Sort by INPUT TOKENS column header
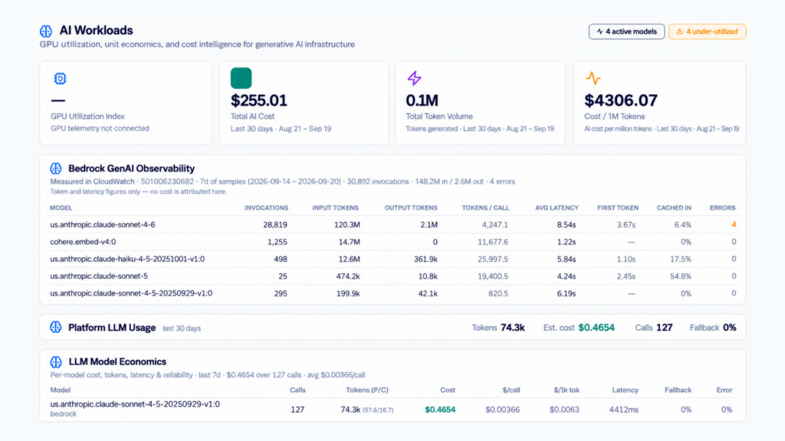The height and width of the screenshot is (441, 785). pyautogui.click(x=336, y=208)
